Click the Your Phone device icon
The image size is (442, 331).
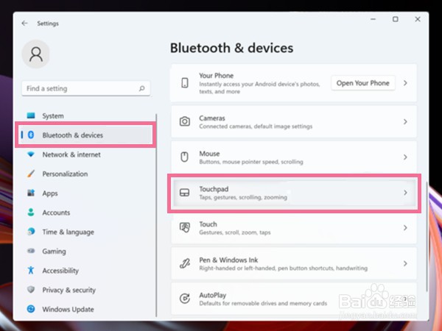[185, 83]
